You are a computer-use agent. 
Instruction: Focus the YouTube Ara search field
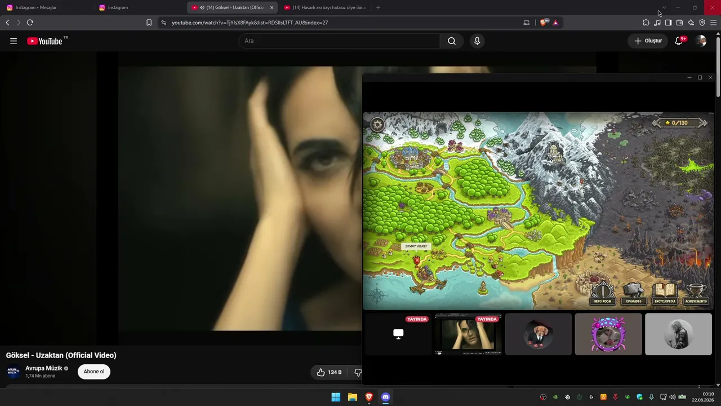click(339, 41)
